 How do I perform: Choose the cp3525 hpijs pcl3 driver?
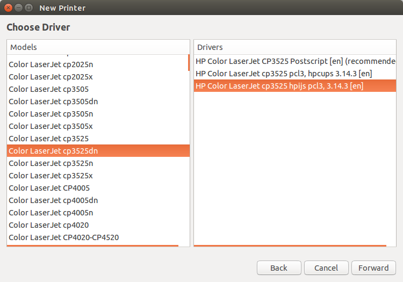(x=295, y=86)
